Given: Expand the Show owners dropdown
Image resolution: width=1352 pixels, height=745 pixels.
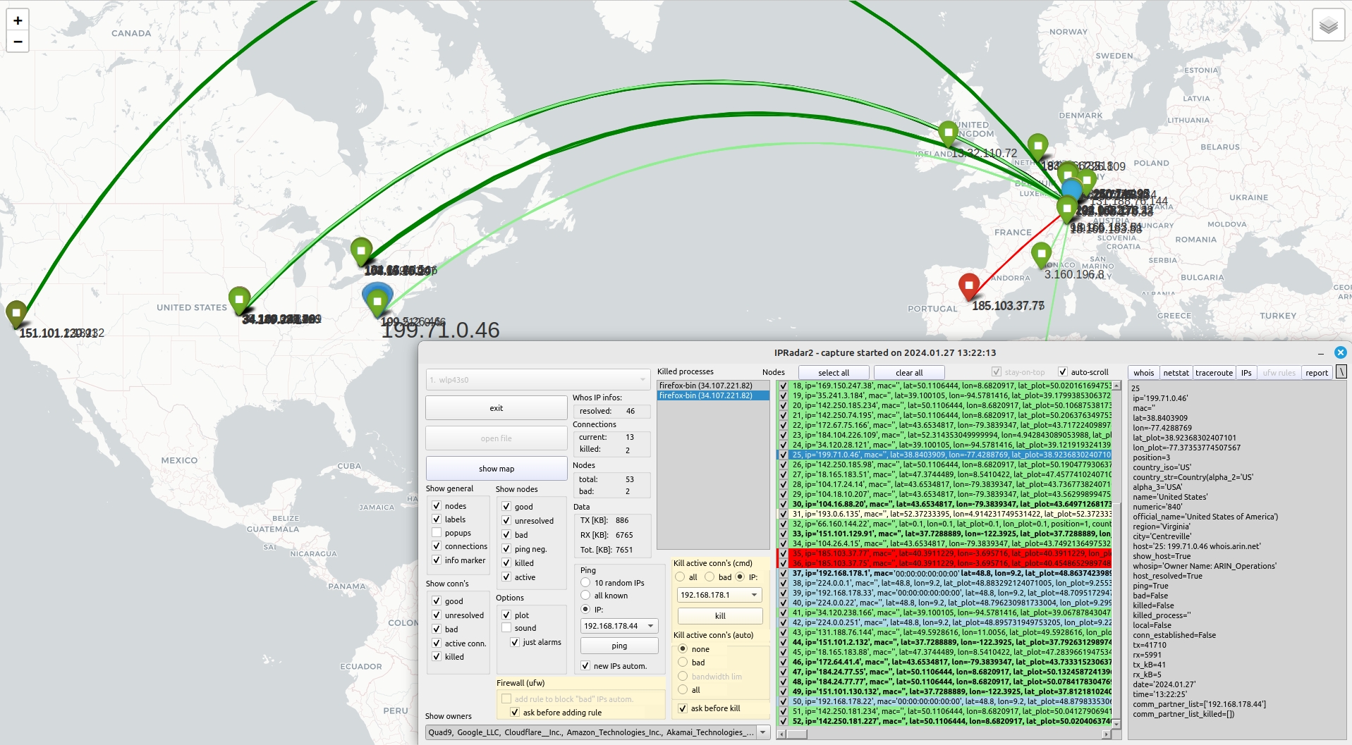Looking at the screenshot, I should [764, 732].
